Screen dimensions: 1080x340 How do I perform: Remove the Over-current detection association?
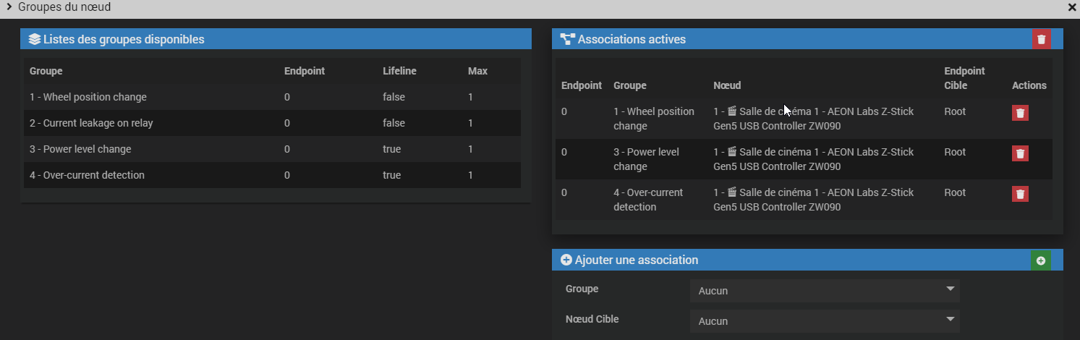point(1020,194)
